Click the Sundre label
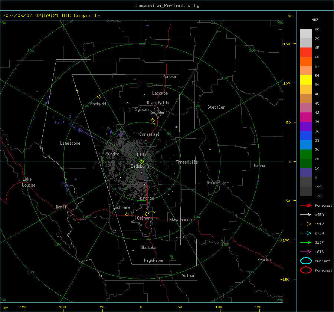 pos(112,154)
